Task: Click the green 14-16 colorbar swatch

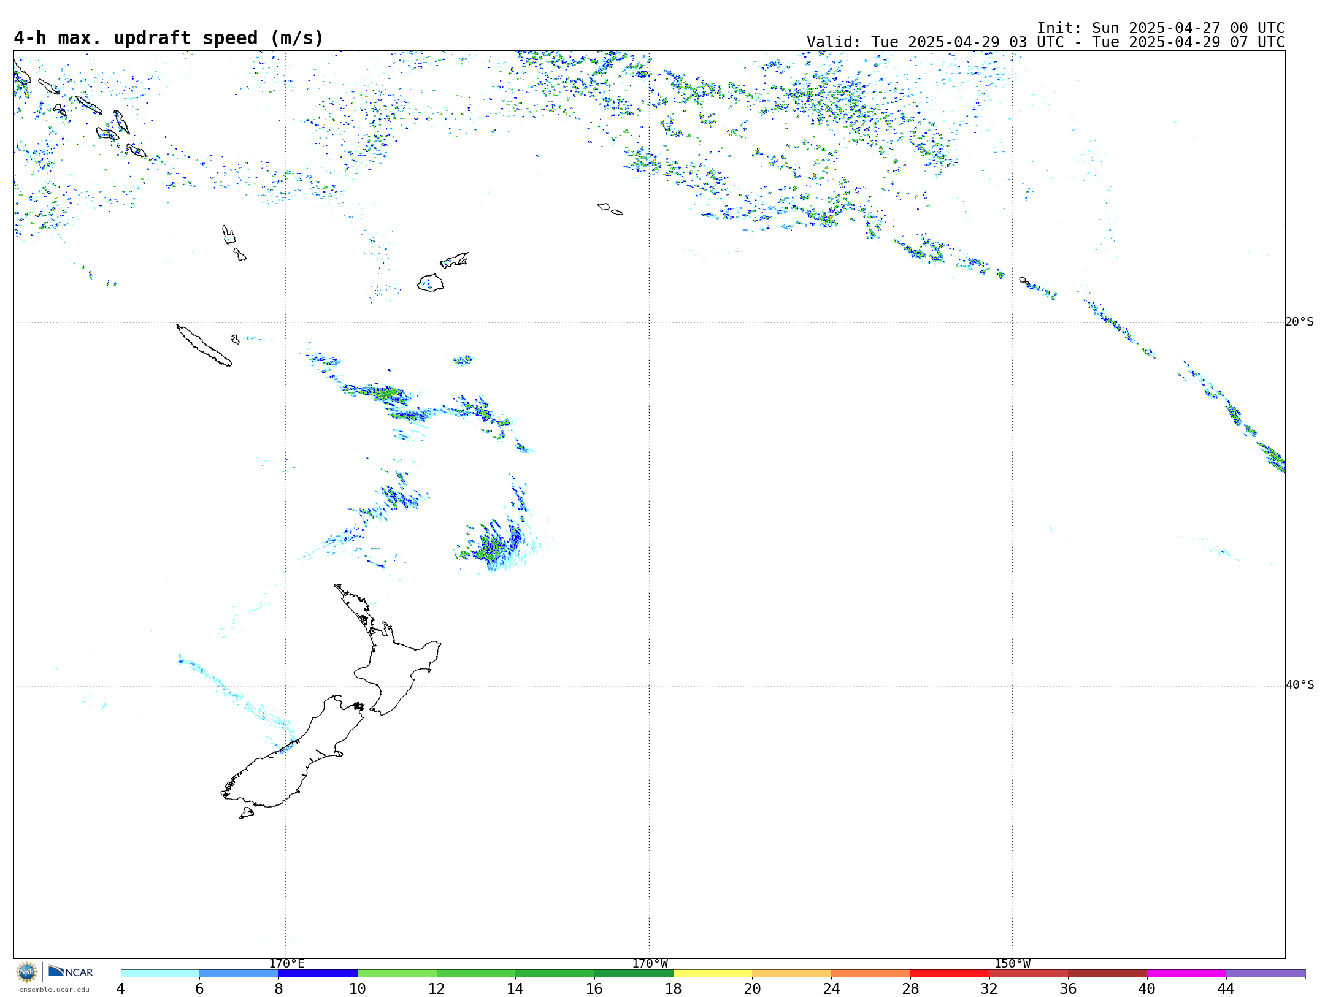Action: (x=555, y=974)
